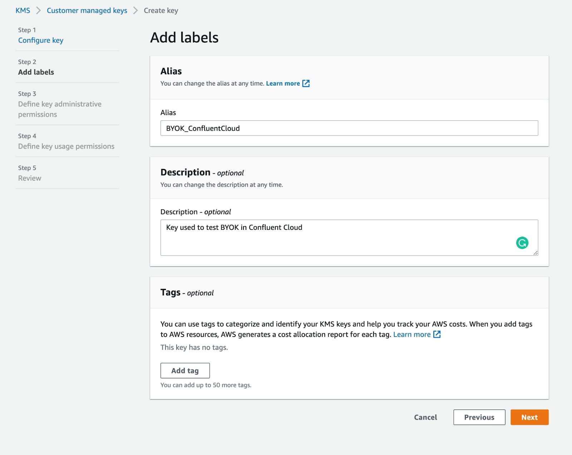Image resolution: width=572 pixels, height=455 pixels.
Task: Click breadcrumb chevron after KMS
Action: click(x=39, y=11)
